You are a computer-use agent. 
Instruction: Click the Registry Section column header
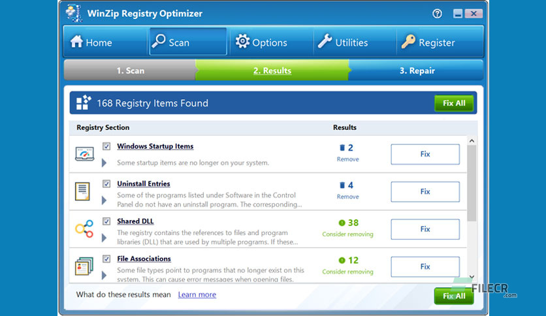tap(103, 127)
